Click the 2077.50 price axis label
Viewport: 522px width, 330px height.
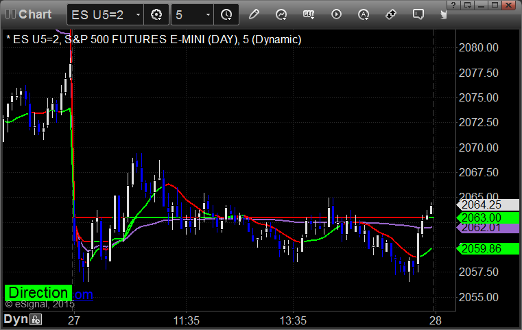tap(478, 73)
